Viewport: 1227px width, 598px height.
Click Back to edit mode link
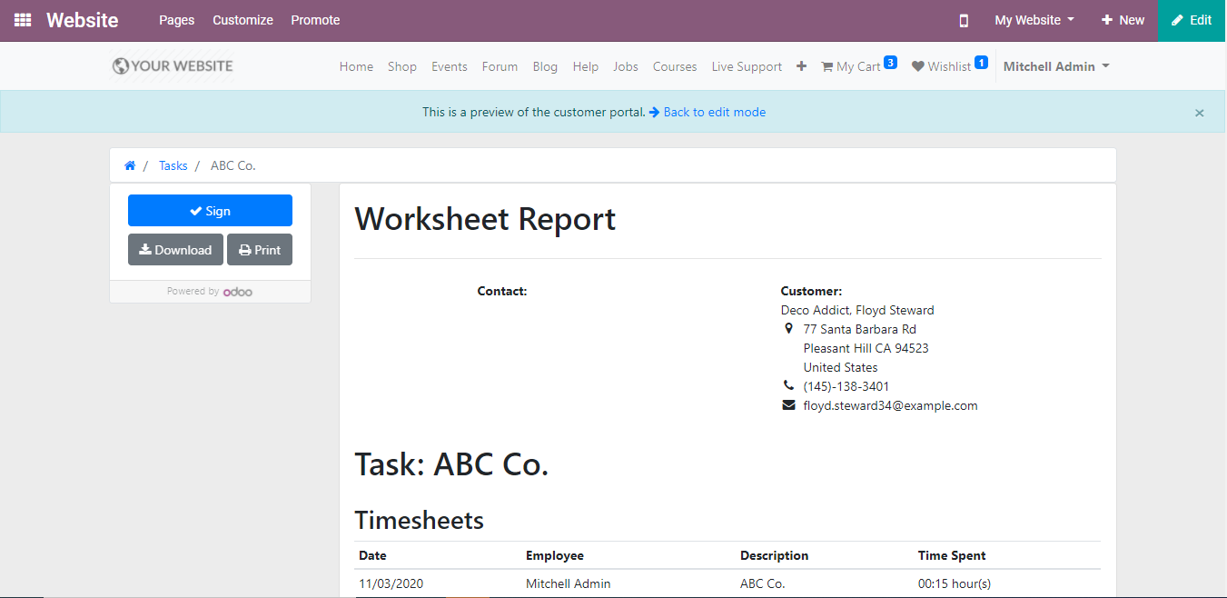[714, 113]
